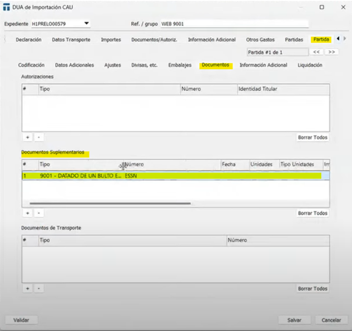Click the Salvar button
Viewport: 352px width, 331px height.
[x=294, y=320]
